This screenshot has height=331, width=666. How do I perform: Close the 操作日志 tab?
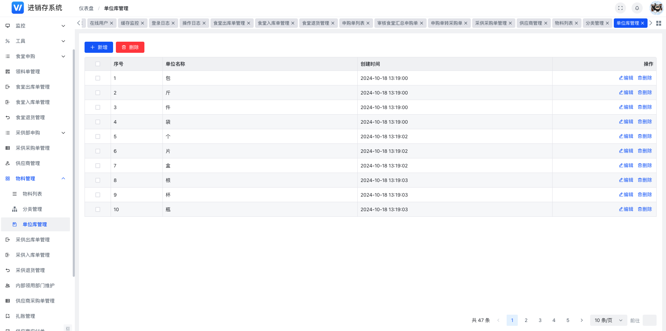coord(204,23)
